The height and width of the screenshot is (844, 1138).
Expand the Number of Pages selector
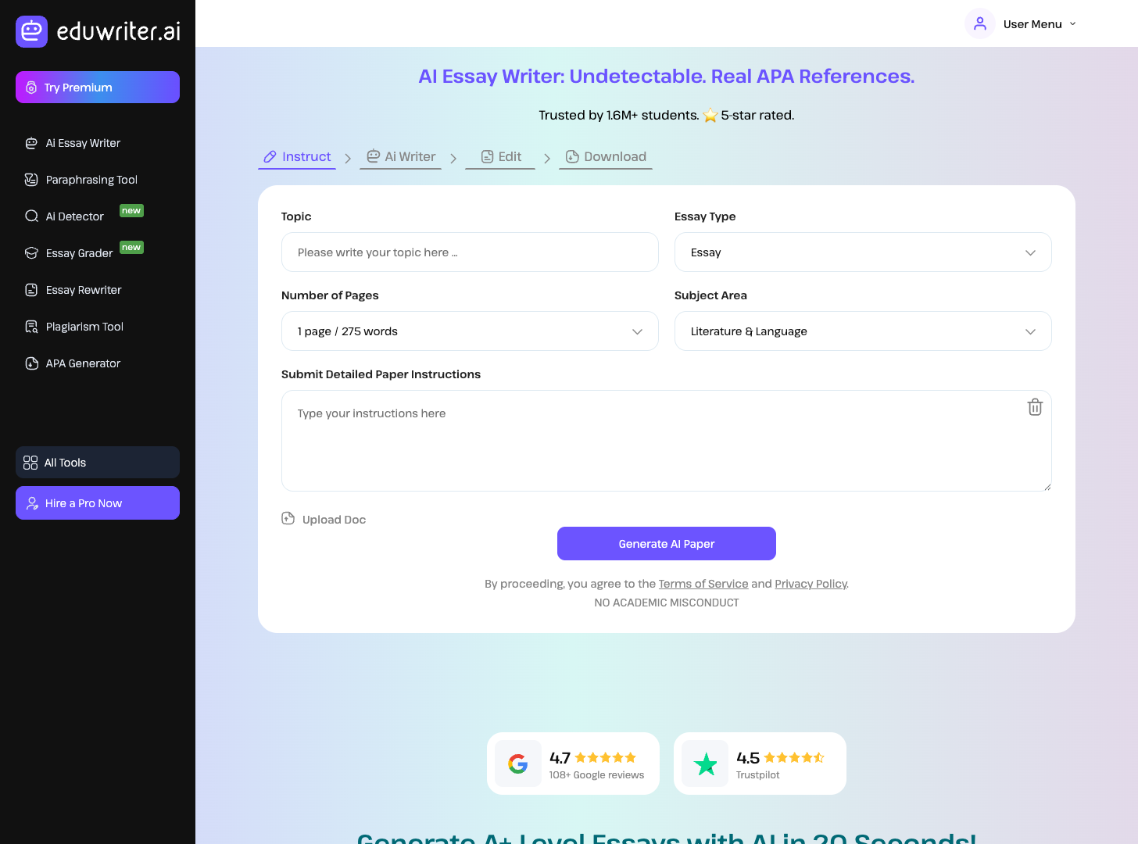coord(470,331)
